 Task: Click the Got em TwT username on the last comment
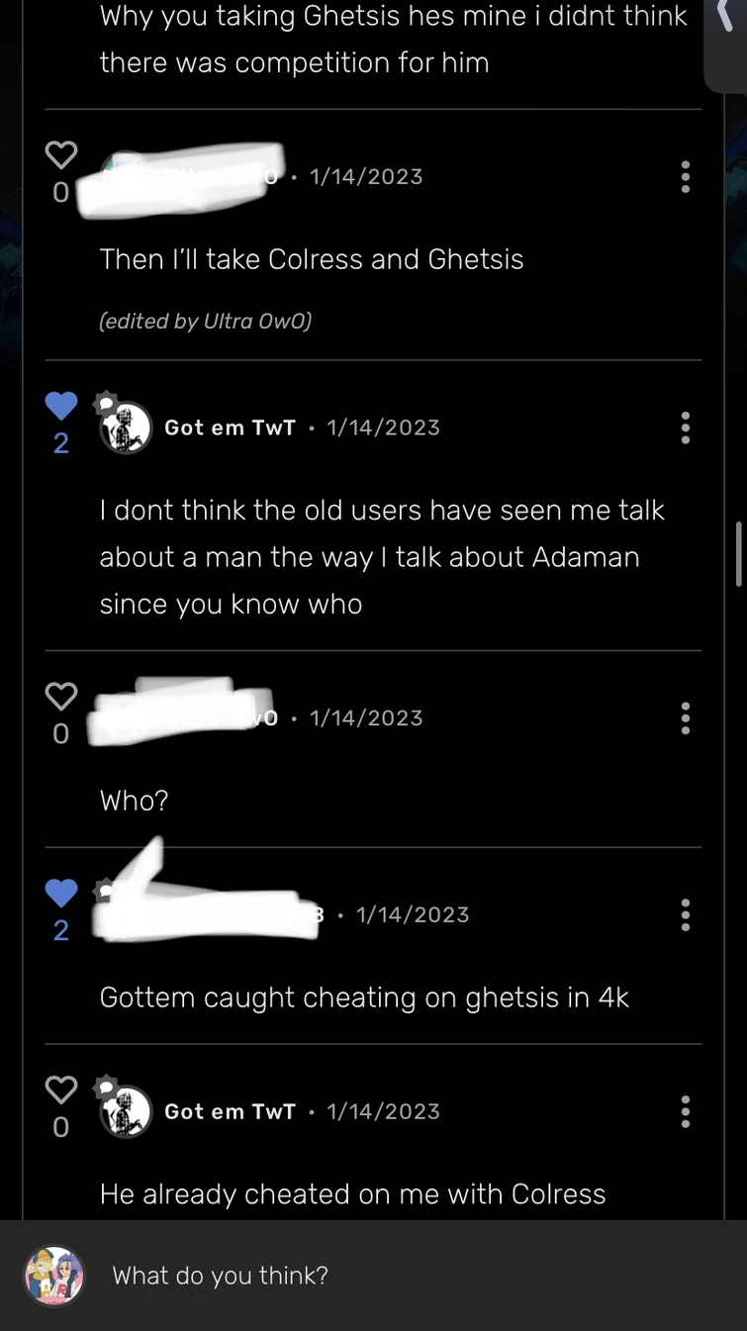[230, 1111]
